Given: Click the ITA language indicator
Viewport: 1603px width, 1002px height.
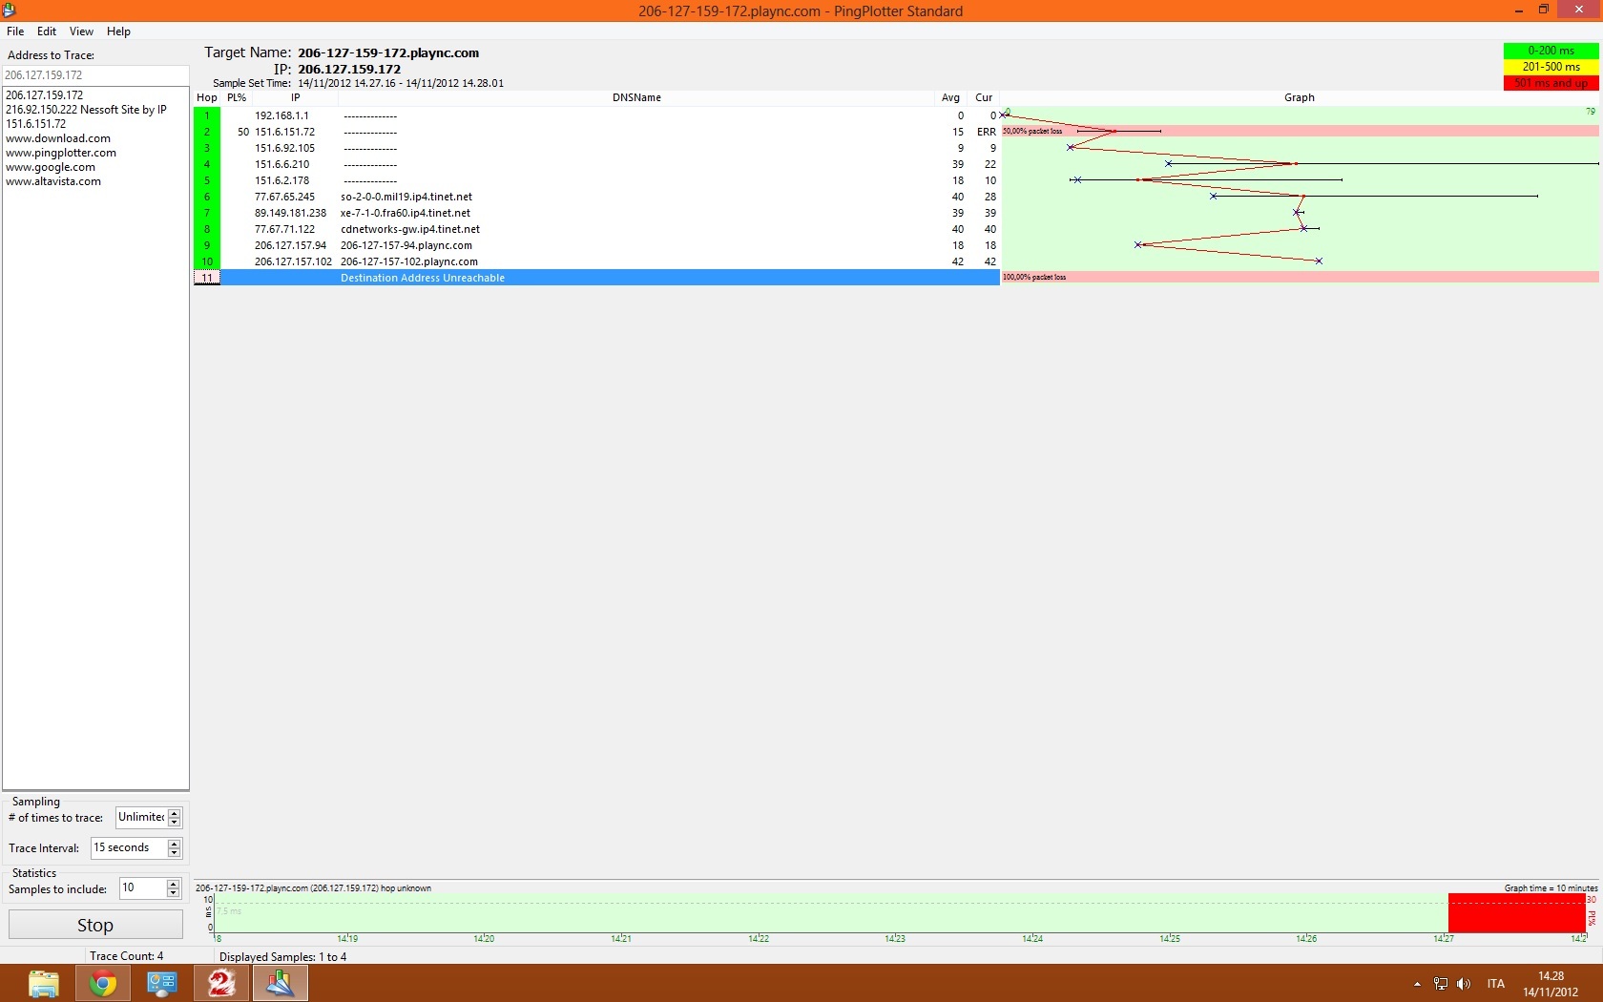Looking at the screenshot, I should 1495,984.
